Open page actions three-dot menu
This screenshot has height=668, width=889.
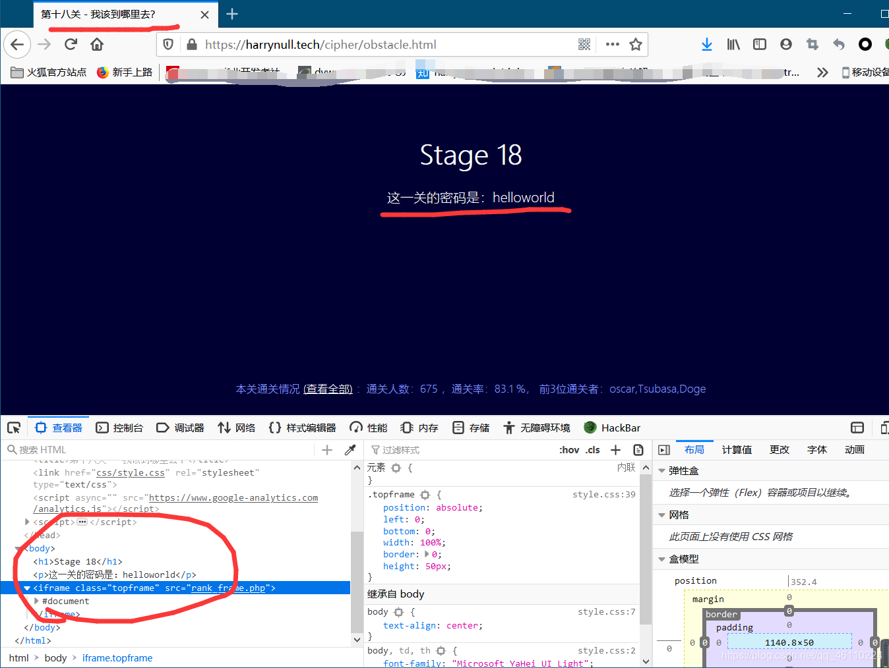(613, 44)
